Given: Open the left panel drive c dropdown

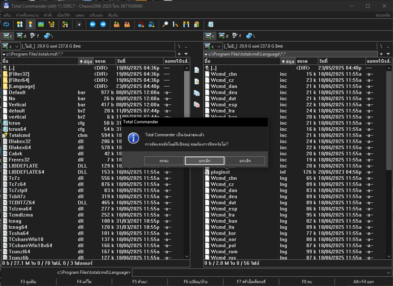Looking at the screenshot, I should 11,46.
